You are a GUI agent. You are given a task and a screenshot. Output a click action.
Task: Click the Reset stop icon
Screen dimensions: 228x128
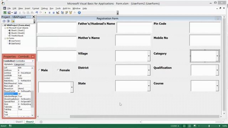53,13
